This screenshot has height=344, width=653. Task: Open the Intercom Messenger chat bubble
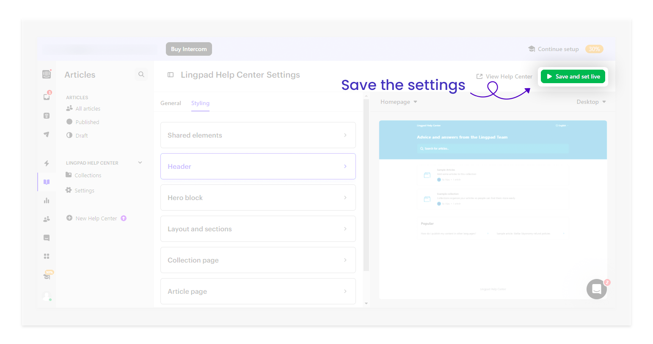tap(597, 289)
